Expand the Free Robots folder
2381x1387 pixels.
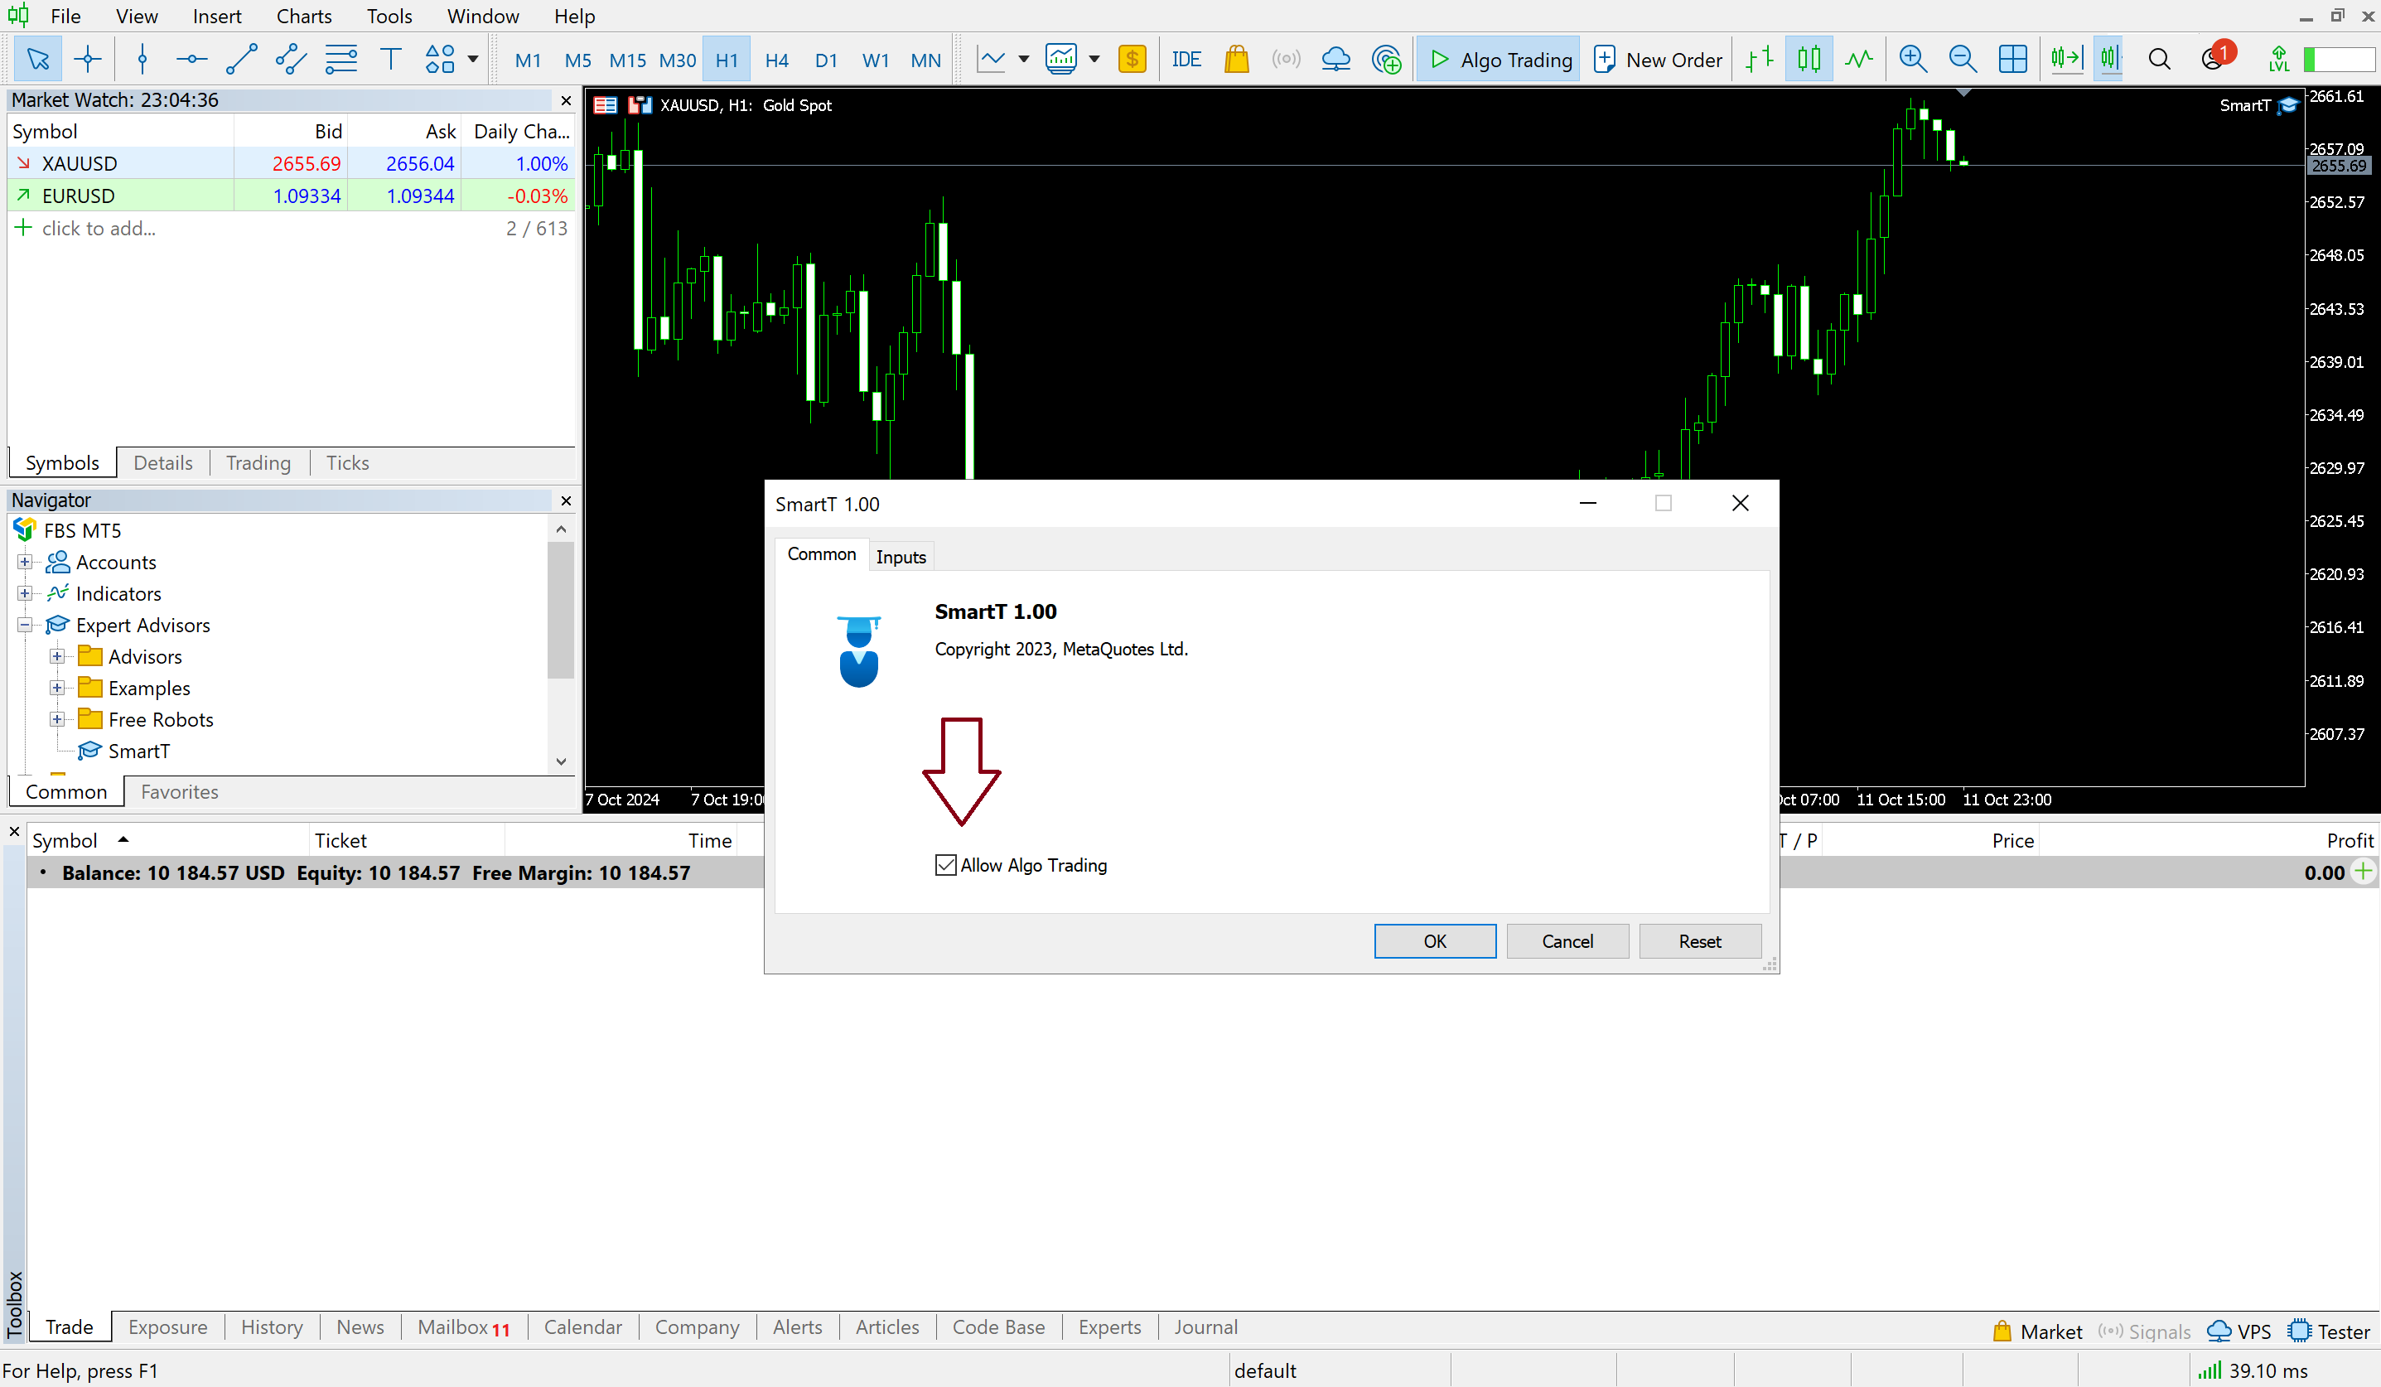(56, 719)
